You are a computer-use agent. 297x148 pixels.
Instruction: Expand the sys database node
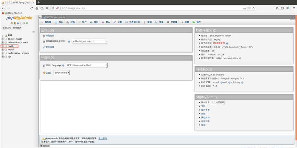coord(3,57)
